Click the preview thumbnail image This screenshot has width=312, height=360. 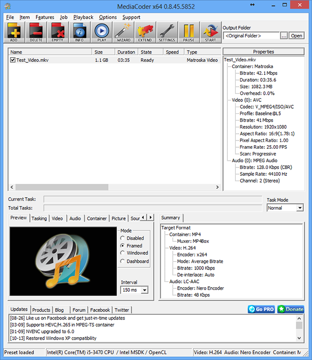coord(63,261)
